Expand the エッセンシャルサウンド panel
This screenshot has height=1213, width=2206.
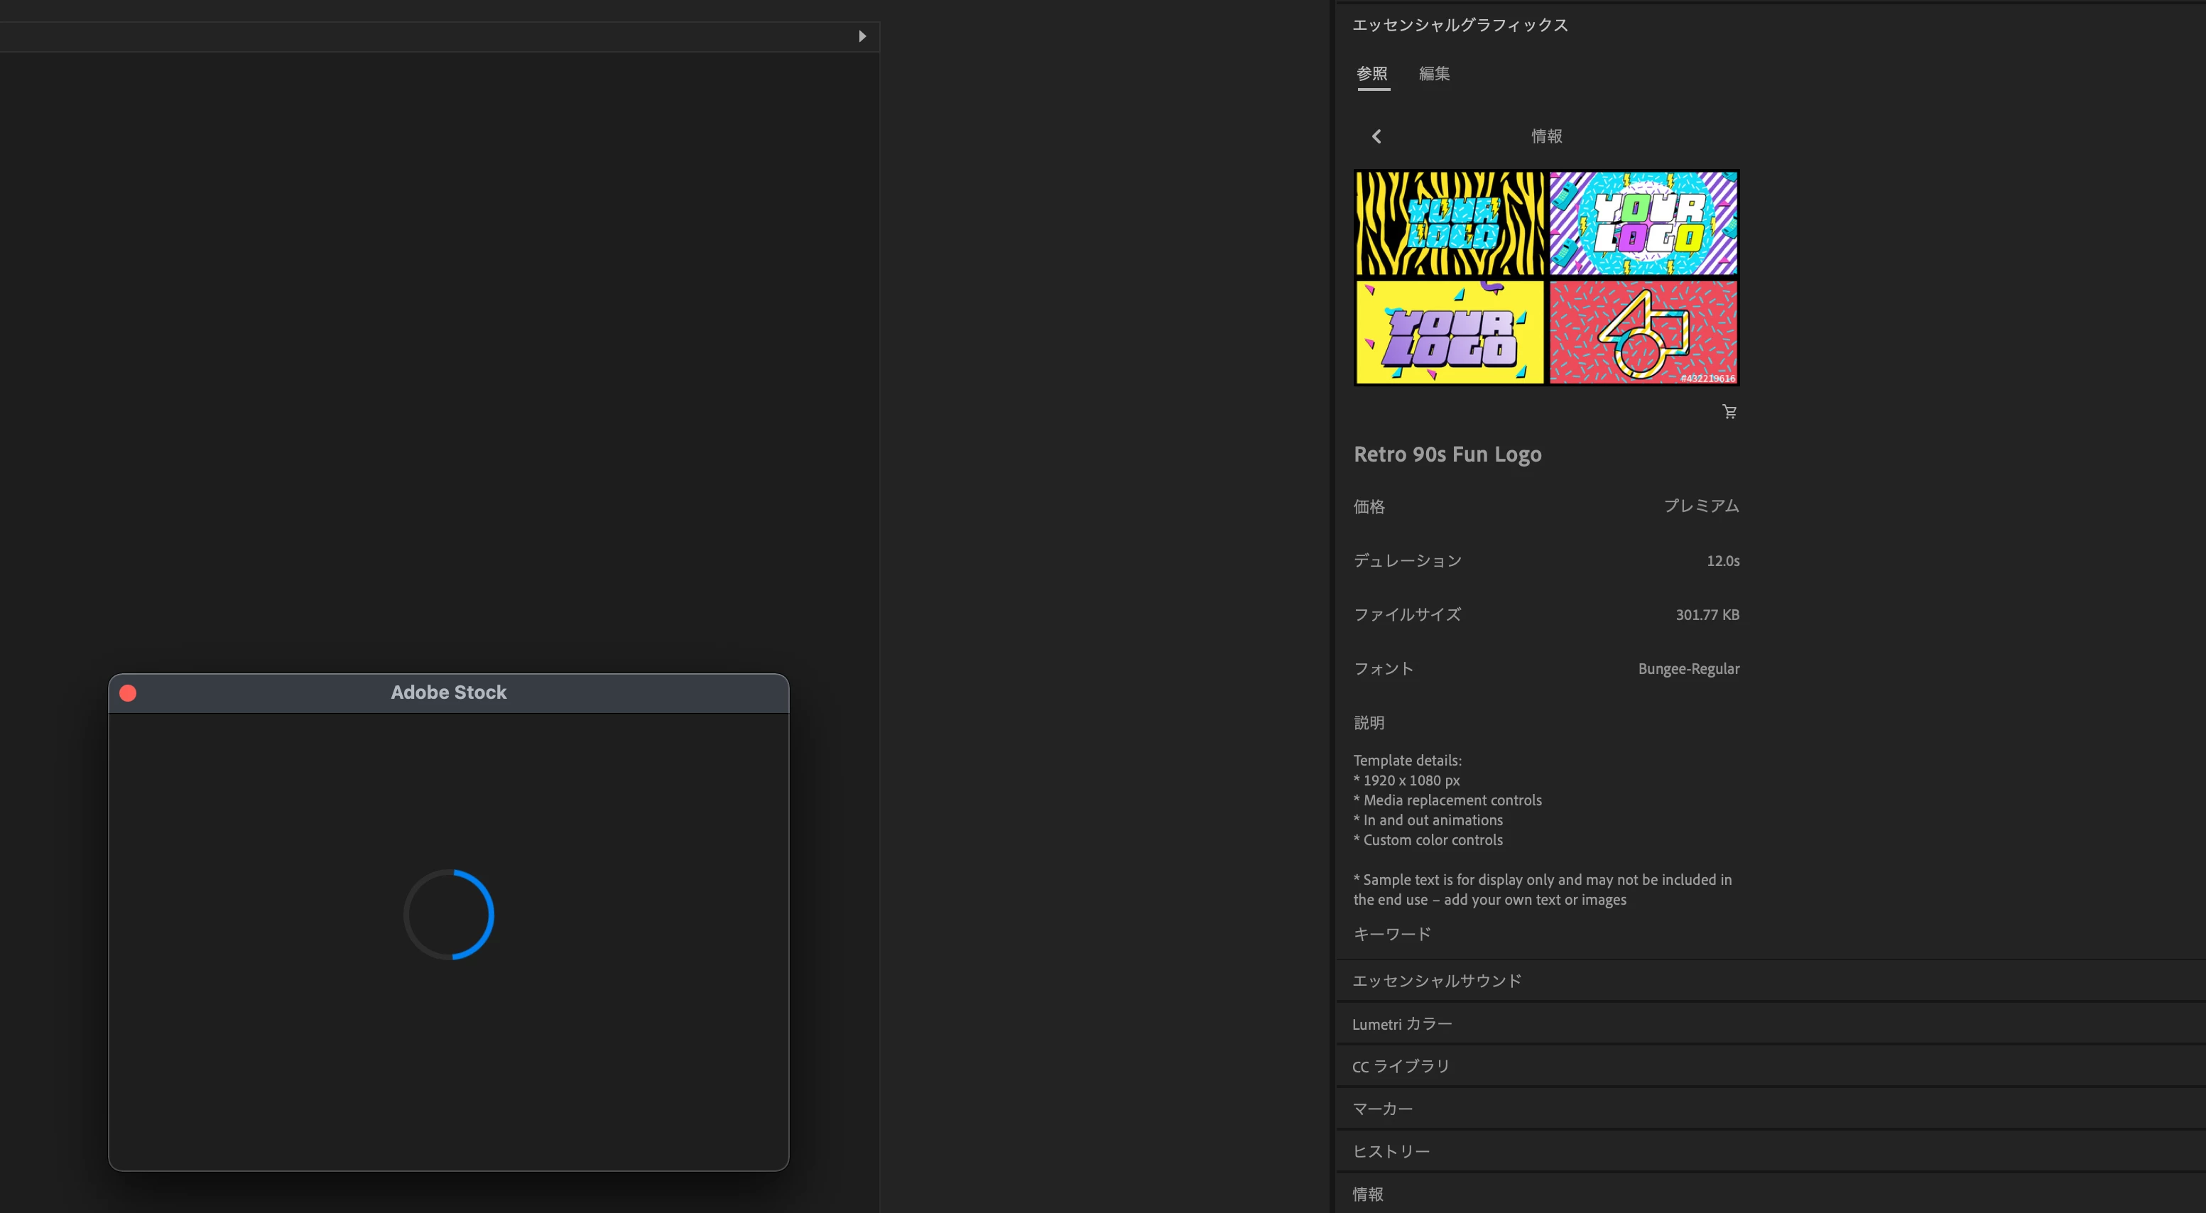(x=1436, y=981)
